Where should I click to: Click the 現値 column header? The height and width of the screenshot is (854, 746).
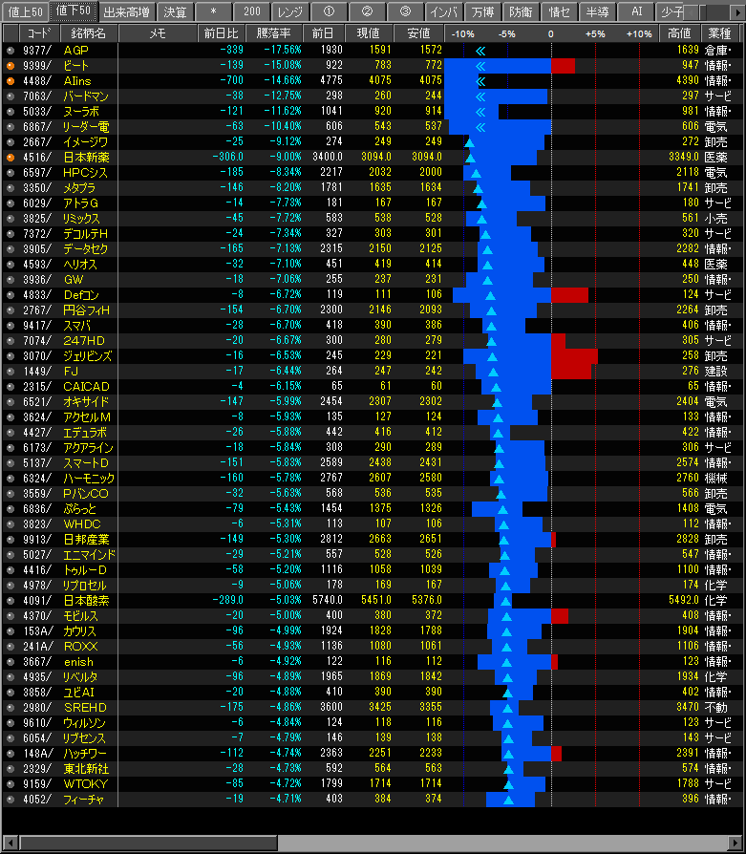click(x=368, y=33)
